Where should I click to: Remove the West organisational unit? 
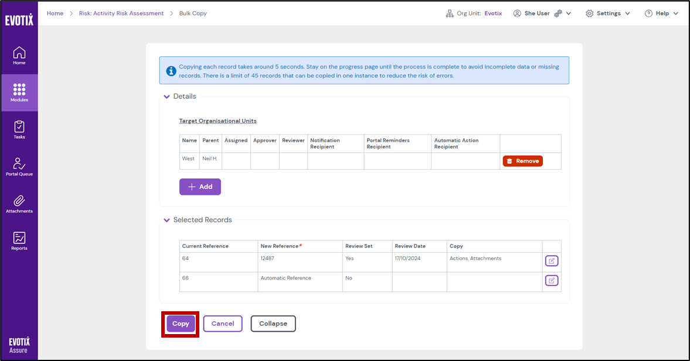click(x=522, y=161)
